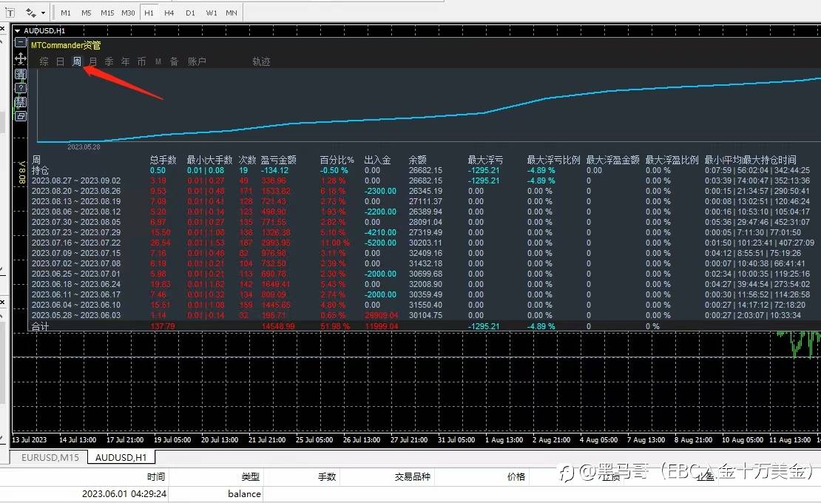Click the 总手数 column header
The image size is (821, 503).
(x=163, y=160)
